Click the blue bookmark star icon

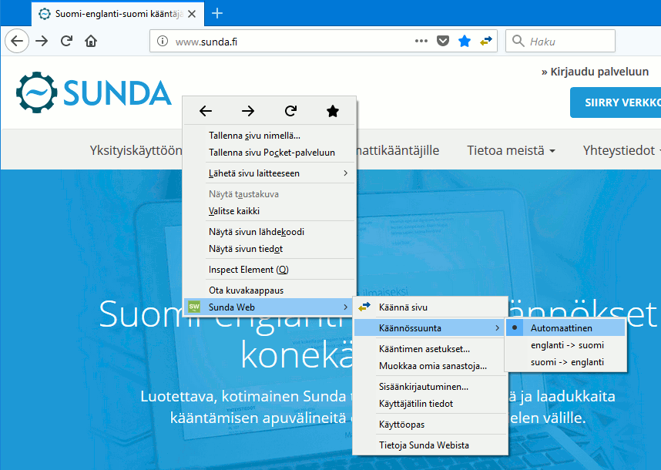click(x=464, y=41)
